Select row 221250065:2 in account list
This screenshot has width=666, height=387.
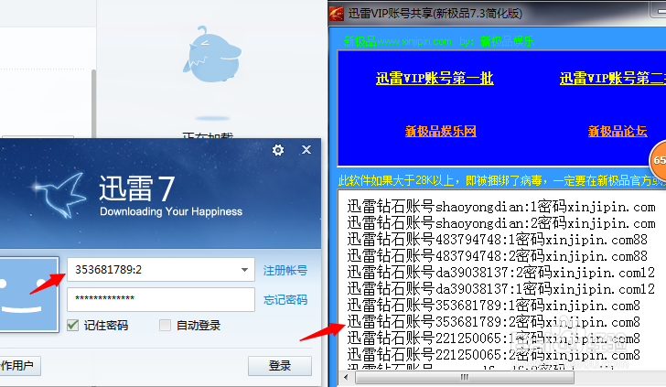click(494, 355)
